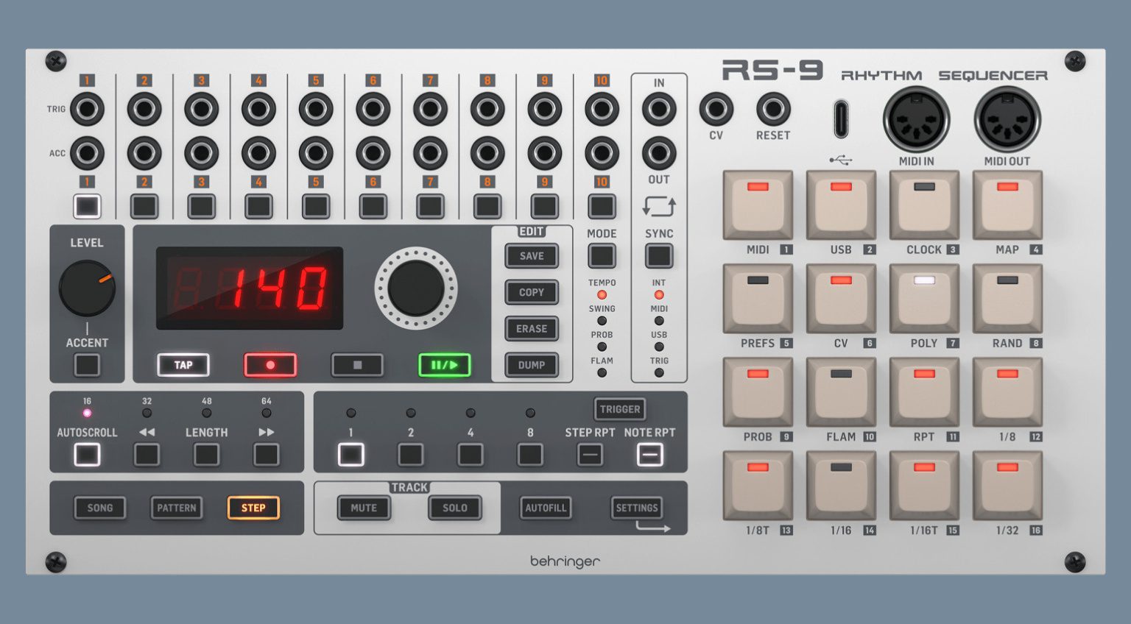Click the length fast-forward arrow
The height and width of the screenshot is (624, 1131).
[267, 454]
